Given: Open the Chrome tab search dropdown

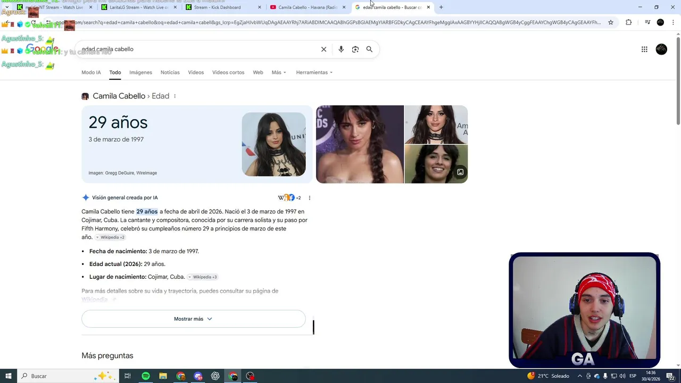Looking at the screenshot, I should [6, 7].
